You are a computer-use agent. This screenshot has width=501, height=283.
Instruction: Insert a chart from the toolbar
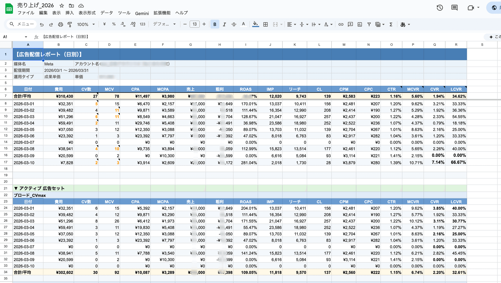pyautogui.click(x=360, y=24)
